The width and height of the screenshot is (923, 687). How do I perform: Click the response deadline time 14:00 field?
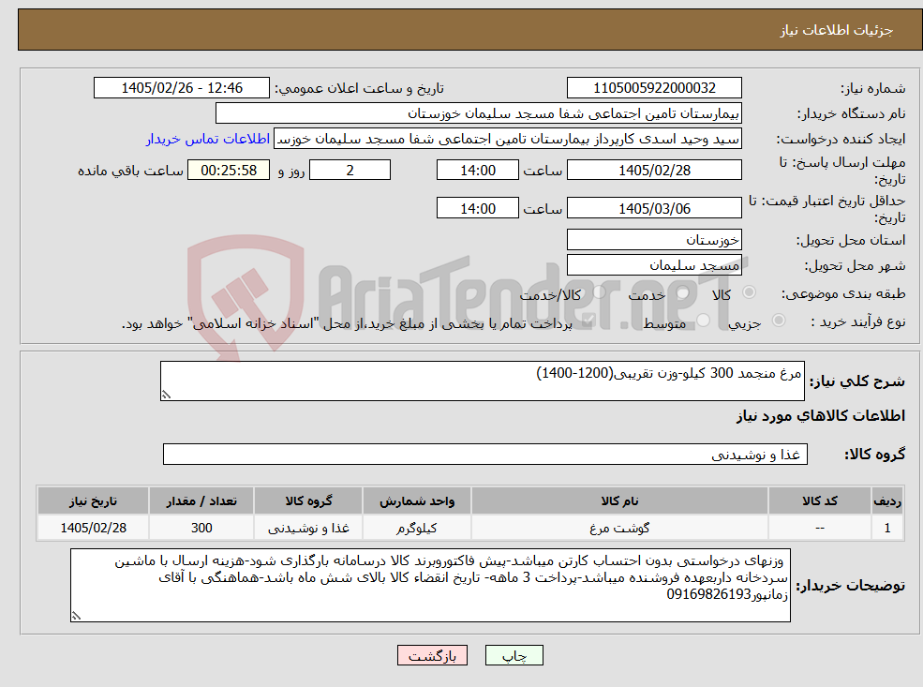coord(477,171)
